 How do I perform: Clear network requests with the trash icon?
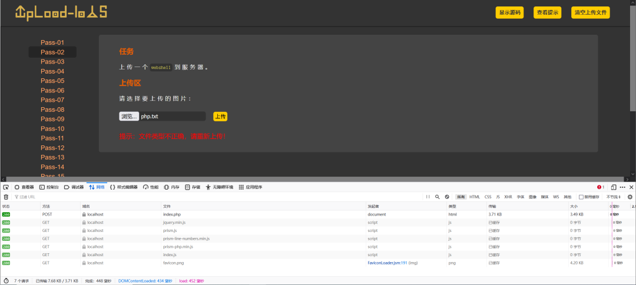coord(6,197)
